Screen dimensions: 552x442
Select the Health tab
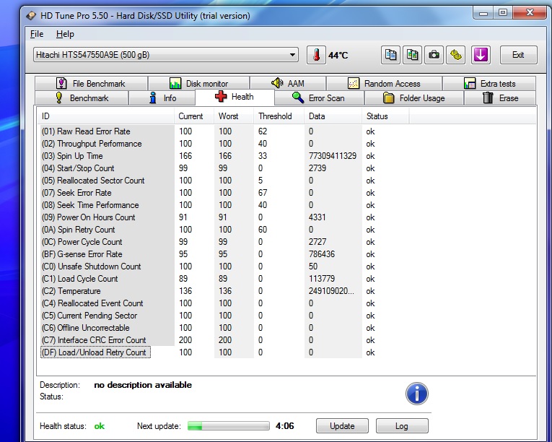tap(235, 97)
